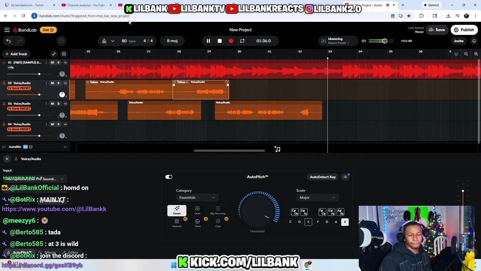Solo track 02 Voice/Audio
Viewport: 481px width, 271px height.
(x=58, y=83)
